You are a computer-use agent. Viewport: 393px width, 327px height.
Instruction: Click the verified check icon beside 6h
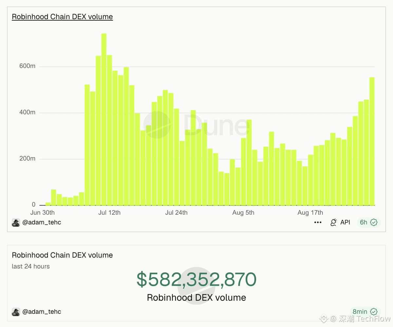(x=374, y=223)
